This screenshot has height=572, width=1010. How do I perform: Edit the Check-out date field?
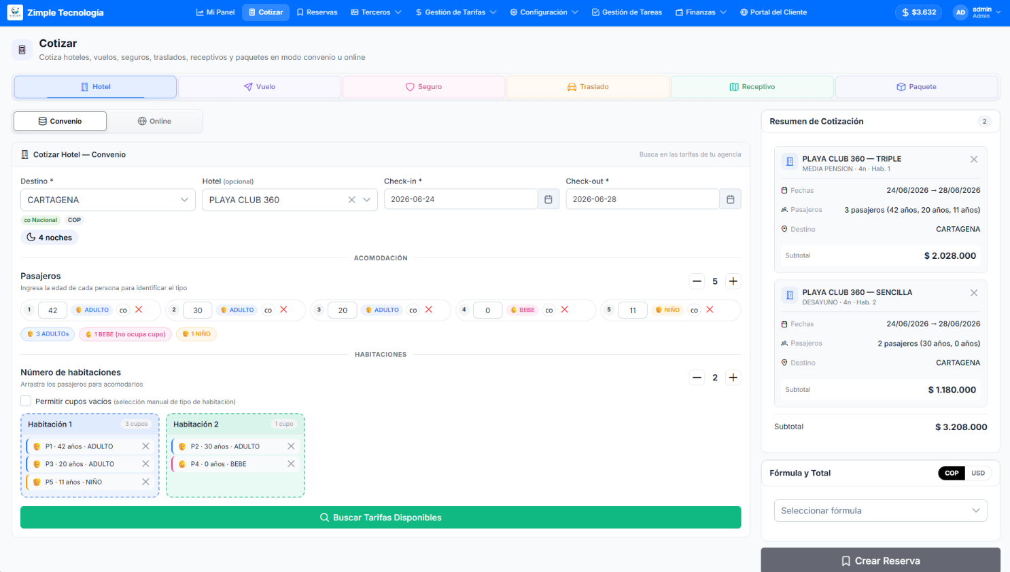coord(642,200)
